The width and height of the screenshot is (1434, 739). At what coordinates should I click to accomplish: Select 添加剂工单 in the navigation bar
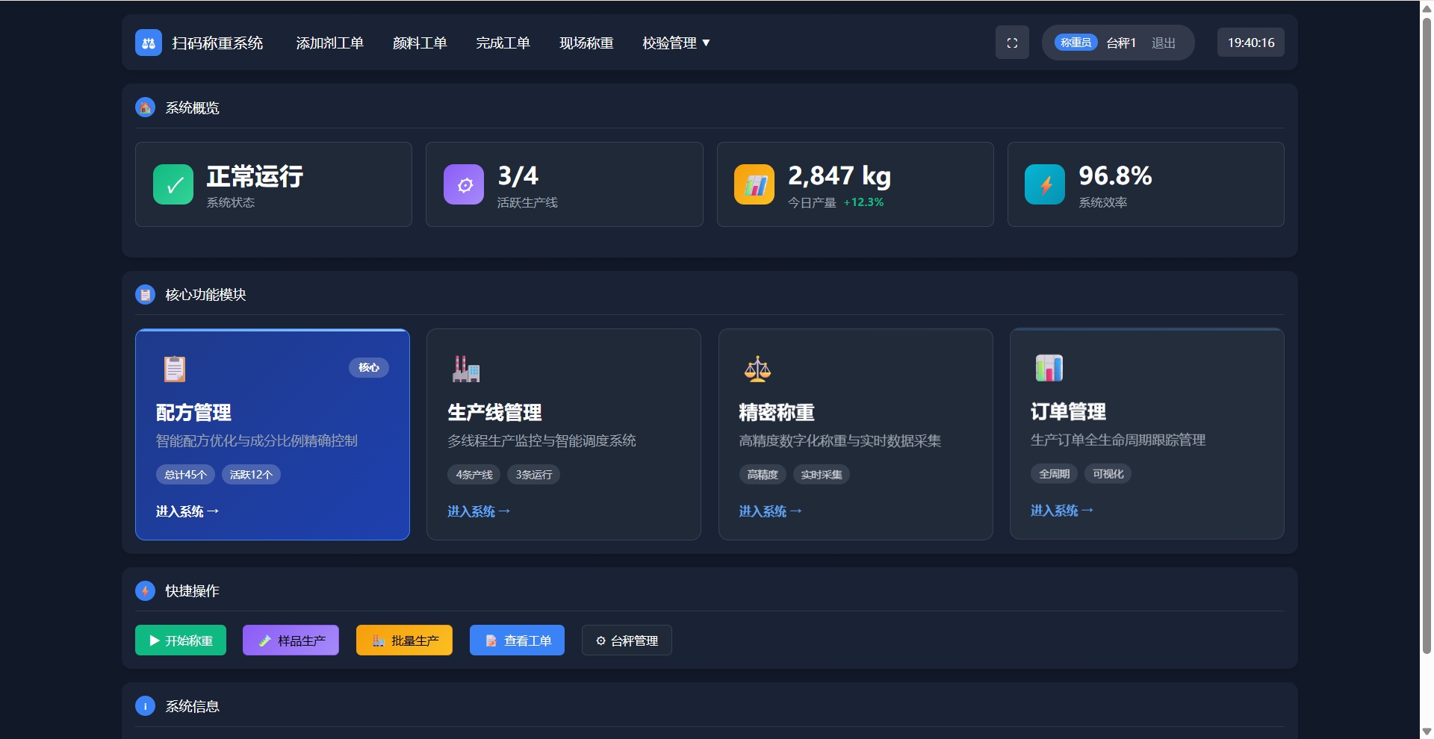point(329,43)
